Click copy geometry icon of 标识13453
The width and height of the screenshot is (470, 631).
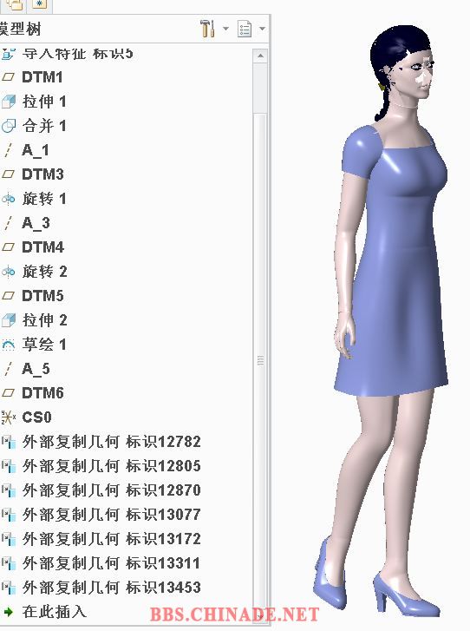(9, 588)
